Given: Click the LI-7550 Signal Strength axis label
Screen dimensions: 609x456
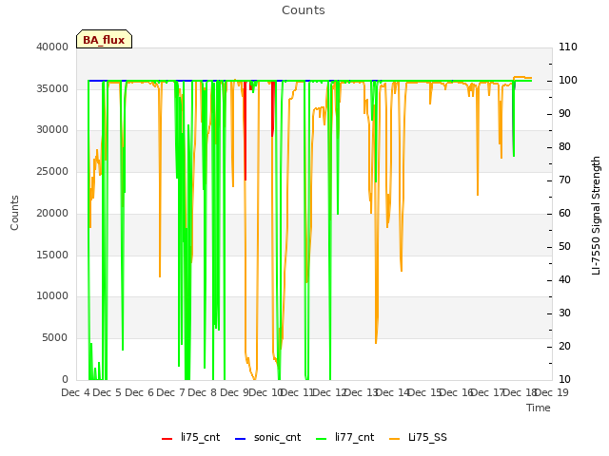Looking at the screenshot, I should (596, 216).
